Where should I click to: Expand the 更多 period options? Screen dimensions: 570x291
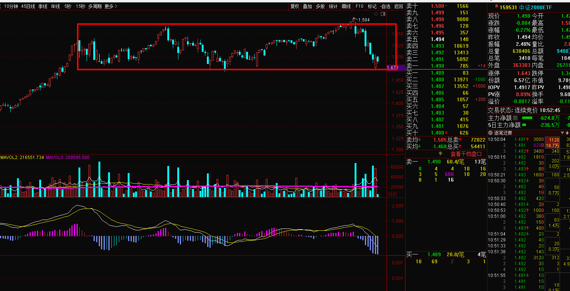pos(111,6)
